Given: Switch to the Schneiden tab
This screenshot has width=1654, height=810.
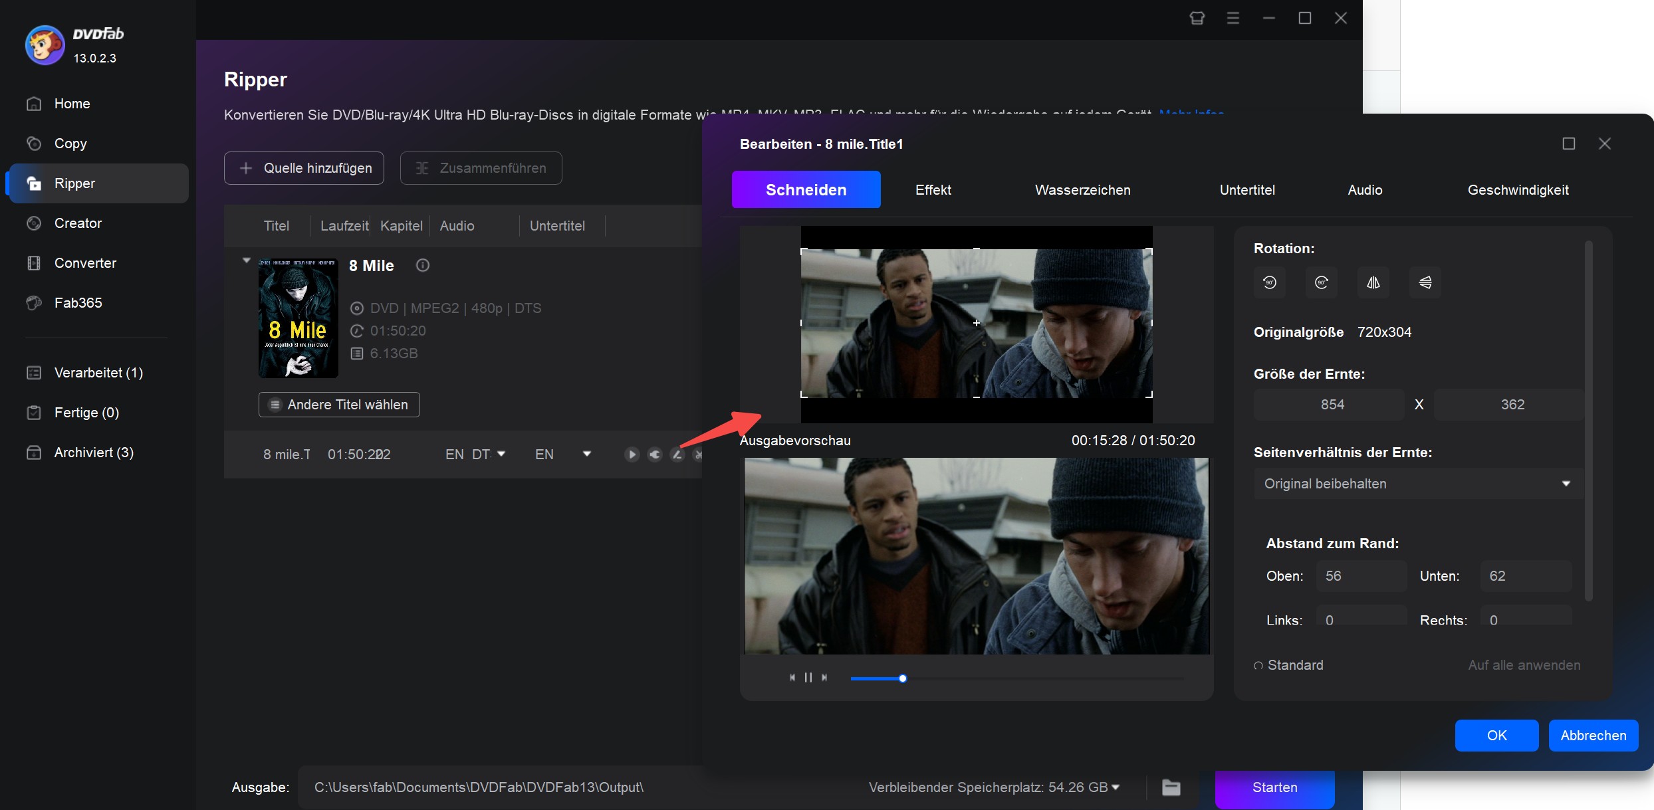Looking at the screenshot, I should (806, 190).
